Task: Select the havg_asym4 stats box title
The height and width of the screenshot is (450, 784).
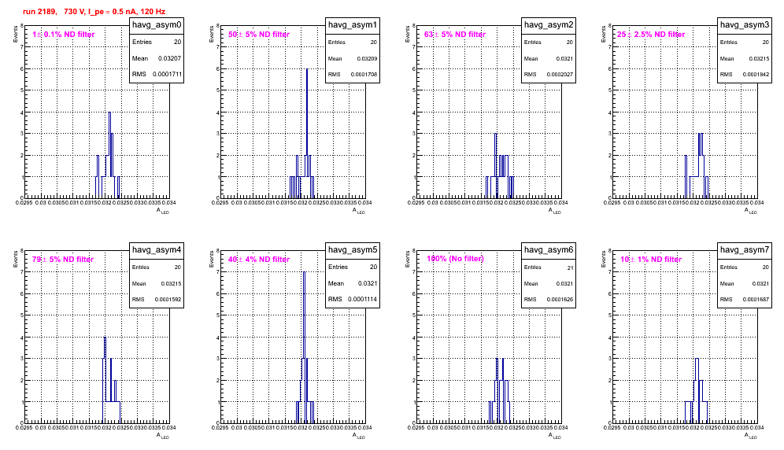Action: pyautogui.click(x=157, y=249)
